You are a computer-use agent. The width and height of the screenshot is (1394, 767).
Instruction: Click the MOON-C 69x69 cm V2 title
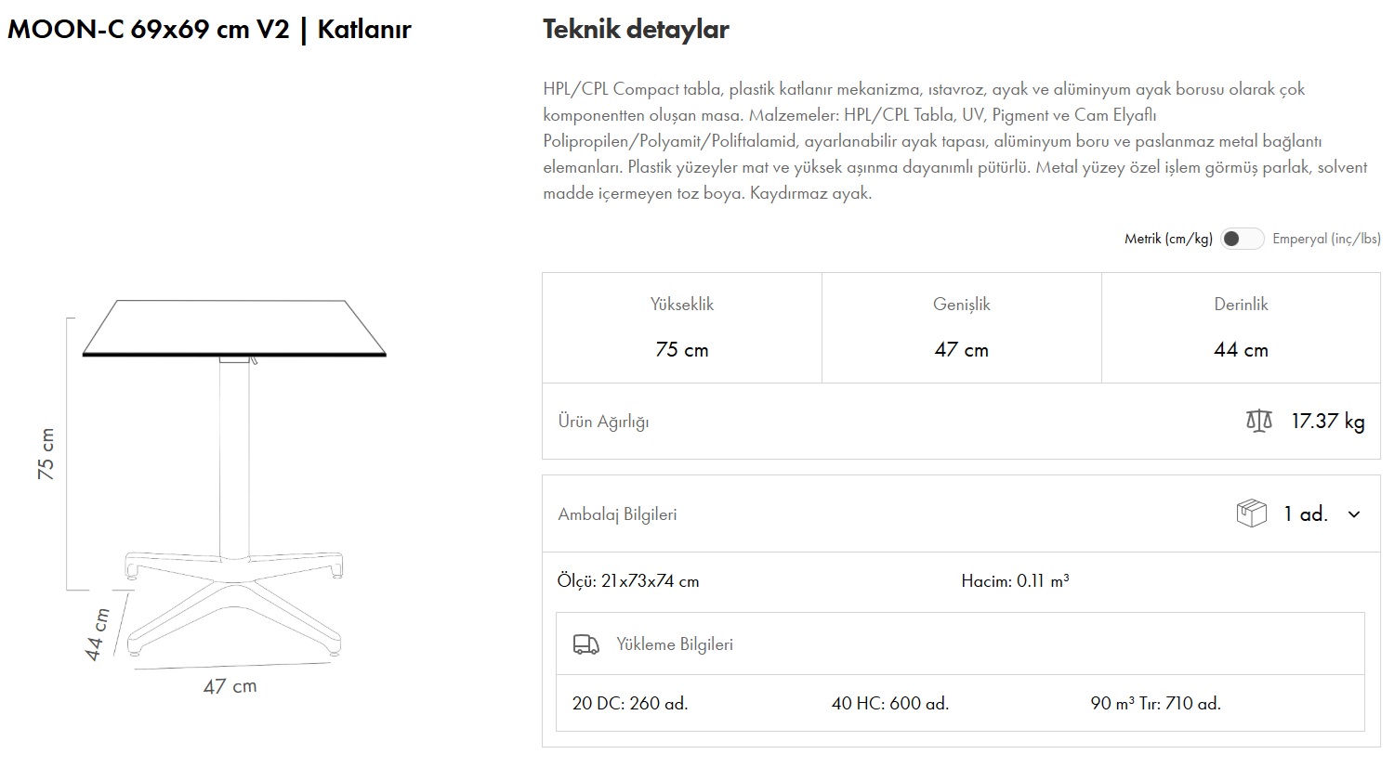tap(209, 30)
